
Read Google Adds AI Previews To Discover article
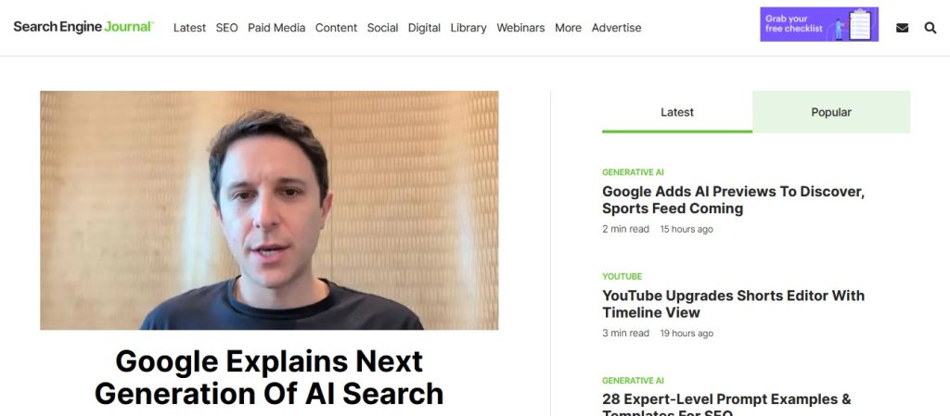click(733, 199)
